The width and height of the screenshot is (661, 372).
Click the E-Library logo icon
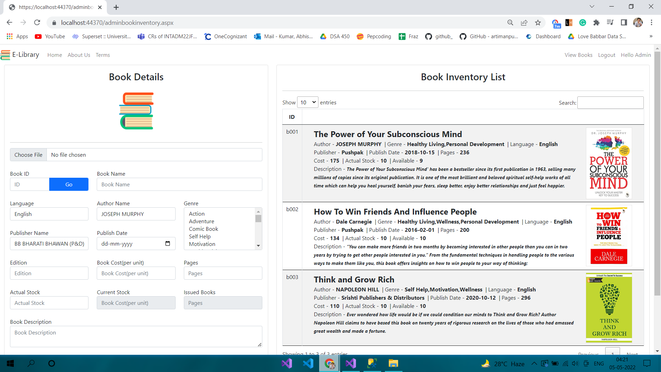pos(6,55)
